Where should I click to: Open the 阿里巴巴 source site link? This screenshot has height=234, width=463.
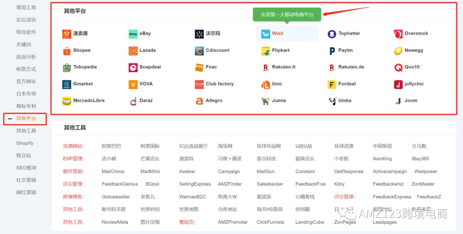pyautogui.click(x=111, y=146)
